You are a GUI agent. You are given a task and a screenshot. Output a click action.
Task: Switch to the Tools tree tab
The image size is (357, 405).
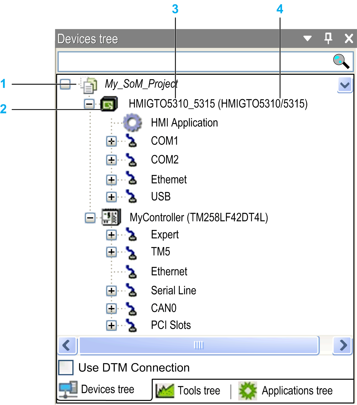(188, 391)
